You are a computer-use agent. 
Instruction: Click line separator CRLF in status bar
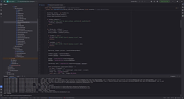(x=168, y=98)
